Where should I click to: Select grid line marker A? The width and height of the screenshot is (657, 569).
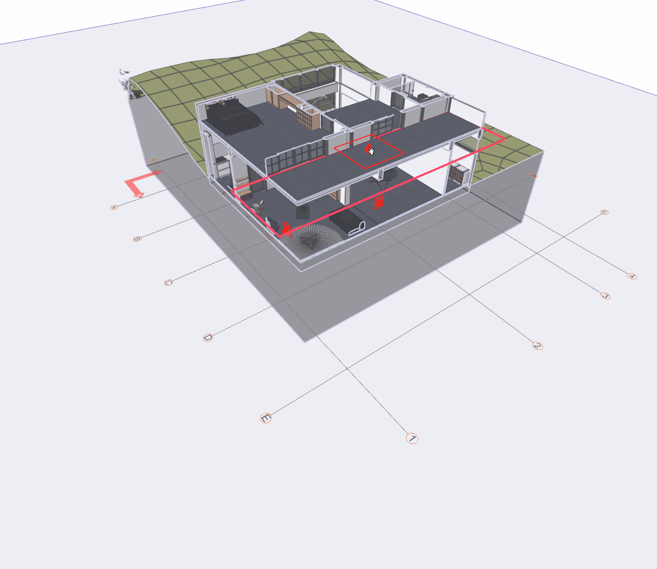click(114, 207)
